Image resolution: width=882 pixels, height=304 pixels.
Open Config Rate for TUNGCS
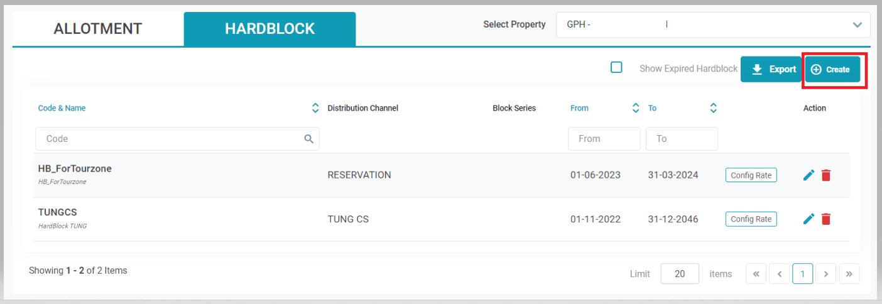pyautogui.click(x=751, y=219)
